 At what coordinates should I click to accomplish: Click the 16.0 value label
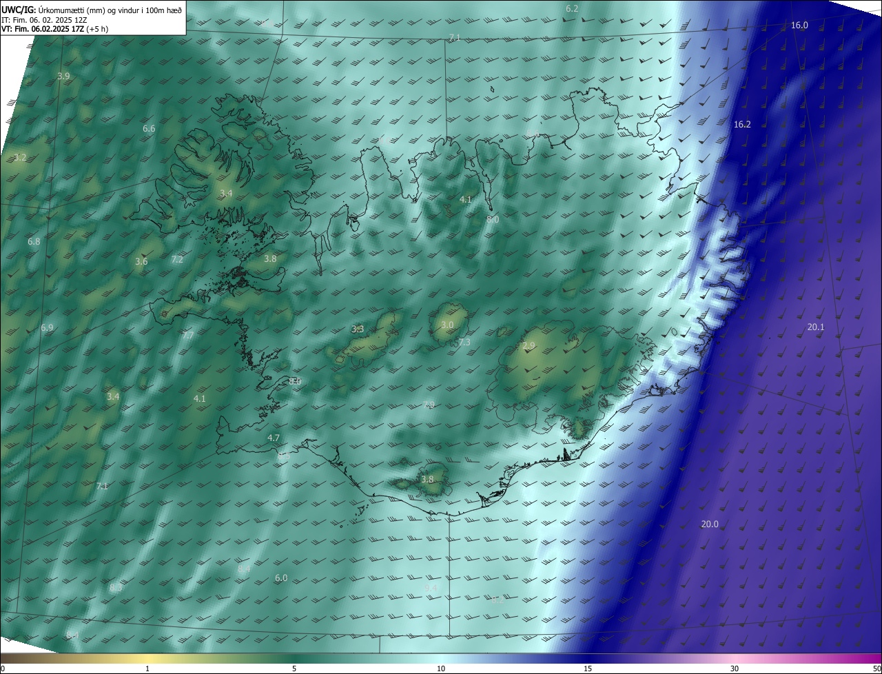click(x=799, y=25)
